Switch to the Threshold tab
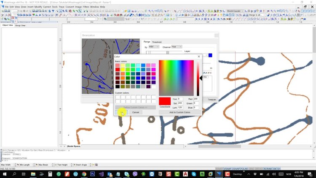Screen dimensions: 316x178 (x=157, y=42)
